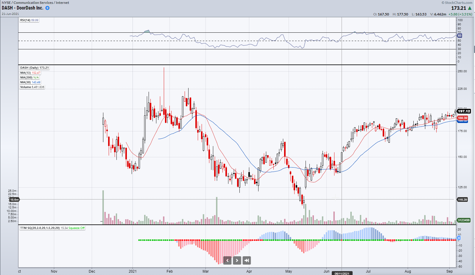The width and height of the screenshot is (475, 275).
Task: Click the Sep label on the time axis
Action: pyautogui.click(x=449, y=271)
